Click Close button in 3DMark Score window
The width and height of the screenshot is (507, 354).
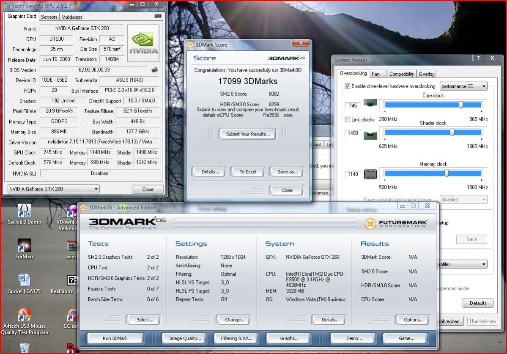click(286, 190)
